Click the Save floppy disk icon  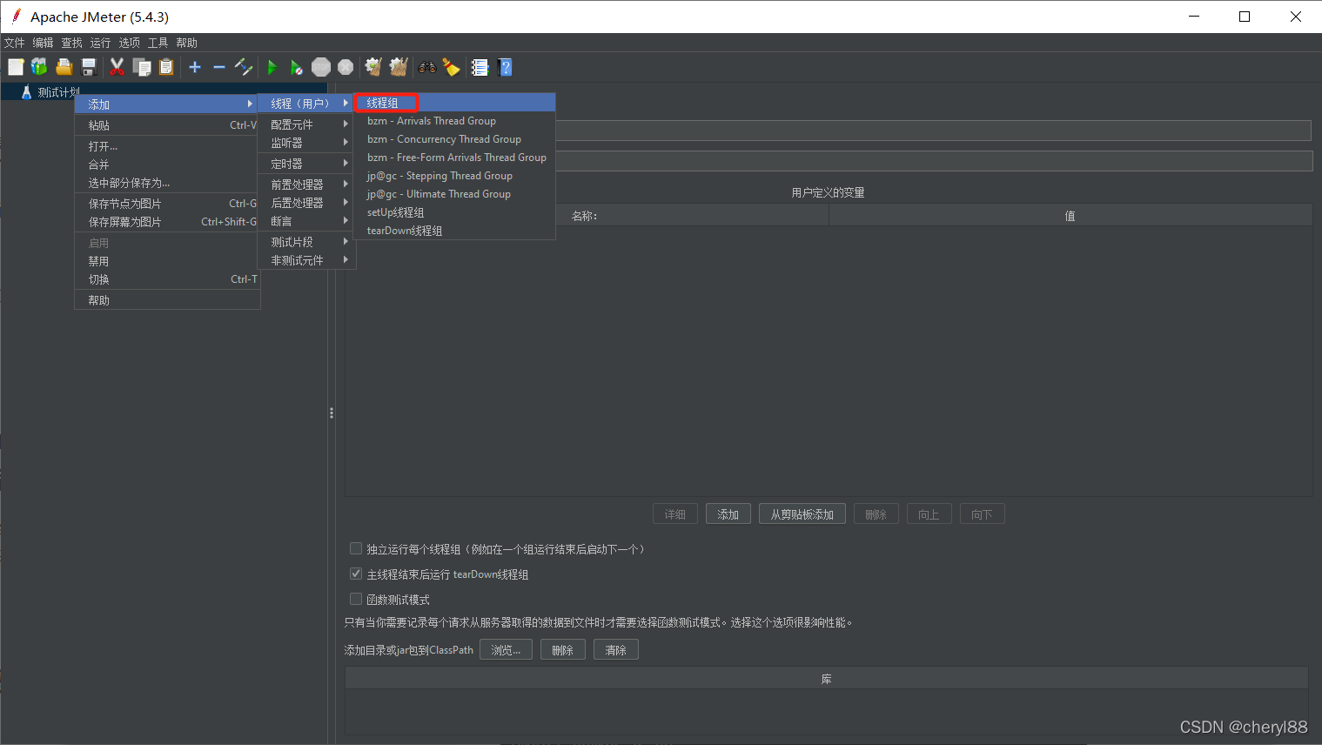pyautogui.click(x=88, y=67)
